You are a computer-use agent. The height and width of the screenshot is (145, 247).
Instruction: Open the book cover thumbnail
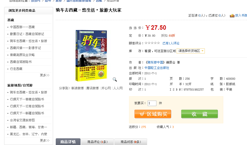click(91, 55)
